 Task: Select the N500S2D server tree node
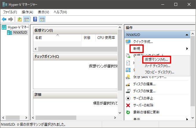17,33
